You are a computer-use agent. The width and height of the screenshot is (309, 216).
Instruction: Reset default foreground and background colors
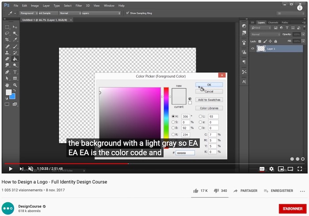tap(7, 98)
